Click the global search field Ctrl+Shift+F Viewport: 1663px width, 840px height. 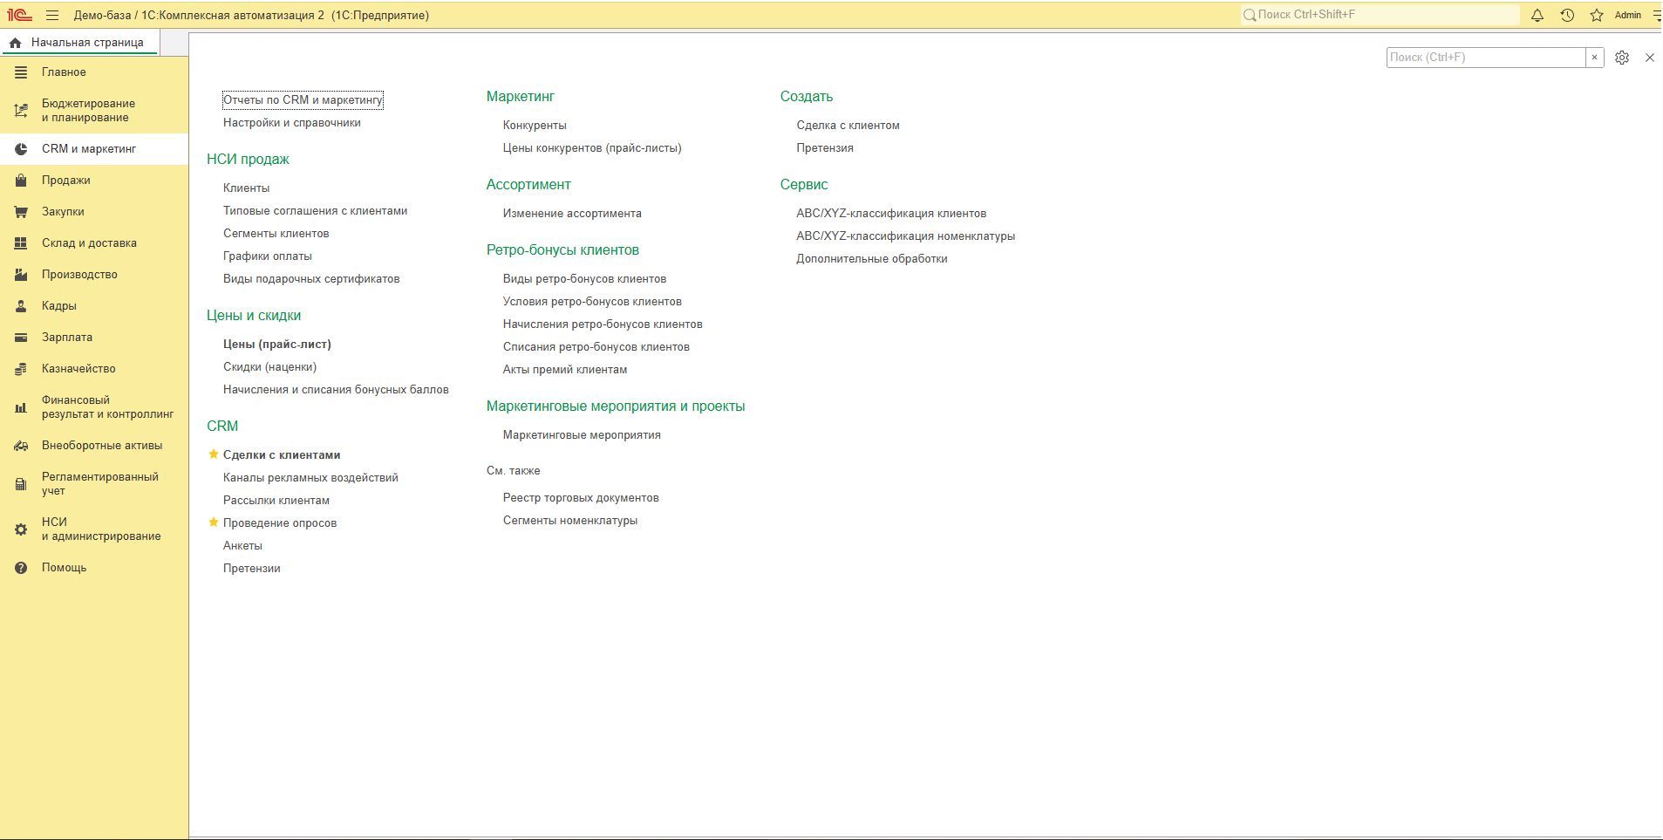pyautogui.click(x=1380, y=15)
